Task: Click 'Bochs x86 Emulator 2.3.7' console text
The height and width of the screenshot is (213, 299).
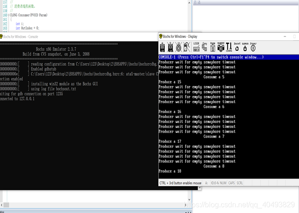Action: (56, 49)
